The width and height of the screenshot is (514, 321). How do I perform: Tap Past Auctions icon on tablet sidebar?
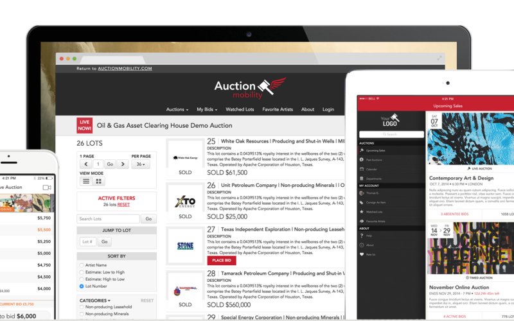pyautogui.click(x=362, y=159)
